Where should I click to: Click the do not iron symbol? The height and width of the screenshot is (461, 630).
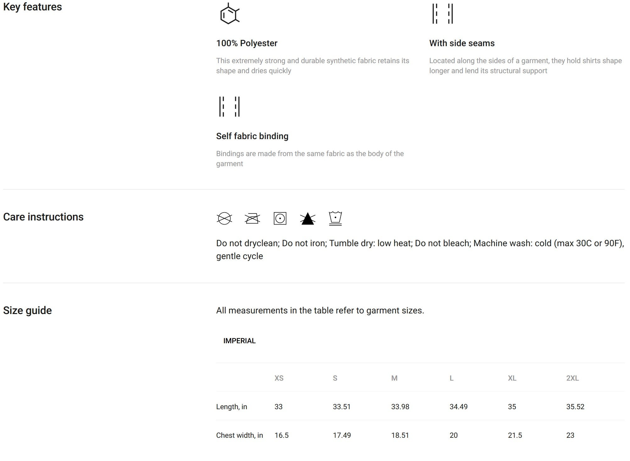252,219
